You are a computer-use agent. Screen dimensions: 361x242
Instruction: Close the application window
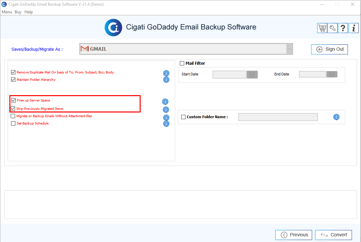click(x=353, y=4)
